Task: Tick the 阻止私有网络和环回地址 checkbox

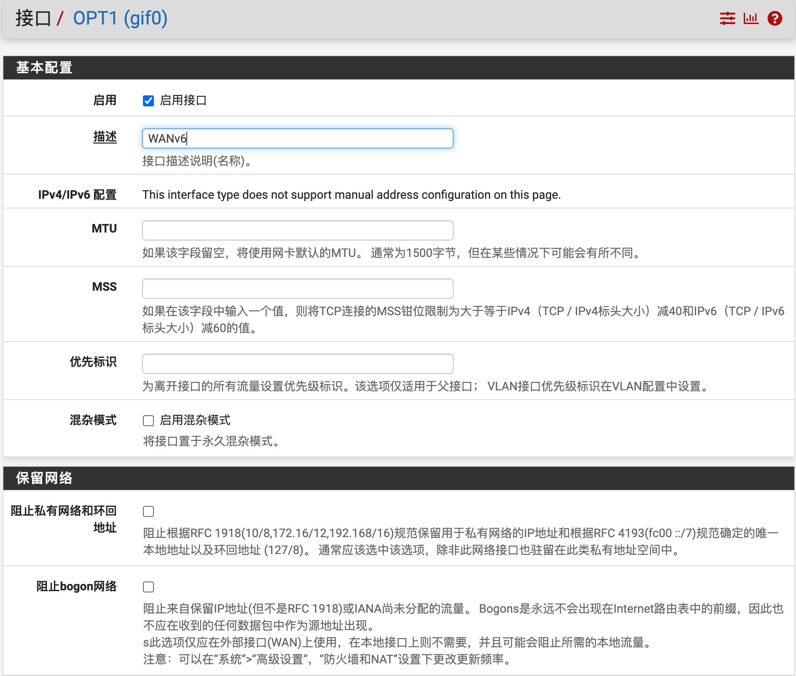Action: coord(148,511)
